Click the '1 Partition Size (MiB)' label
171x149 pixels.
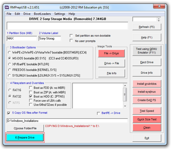point(20,33)
